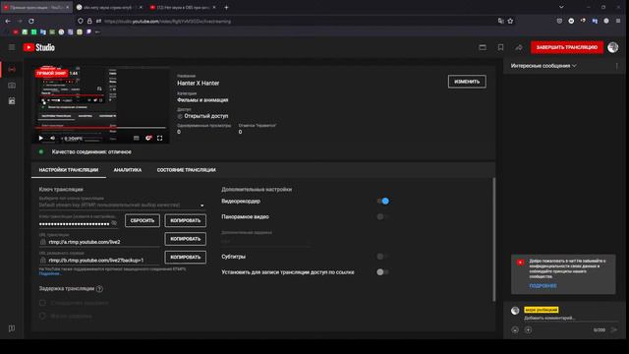Open the YouTube Studio hamburger menu
The image size is (629, 354).
click(x=12, y=47)
